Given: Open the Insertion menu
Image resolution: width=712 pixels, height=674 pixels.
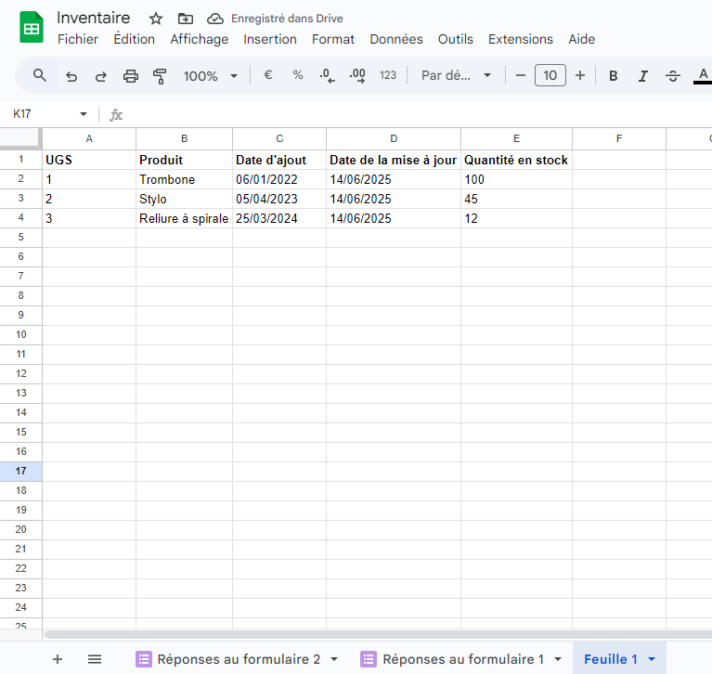Looking at the screenshot, I should point(270,39).
